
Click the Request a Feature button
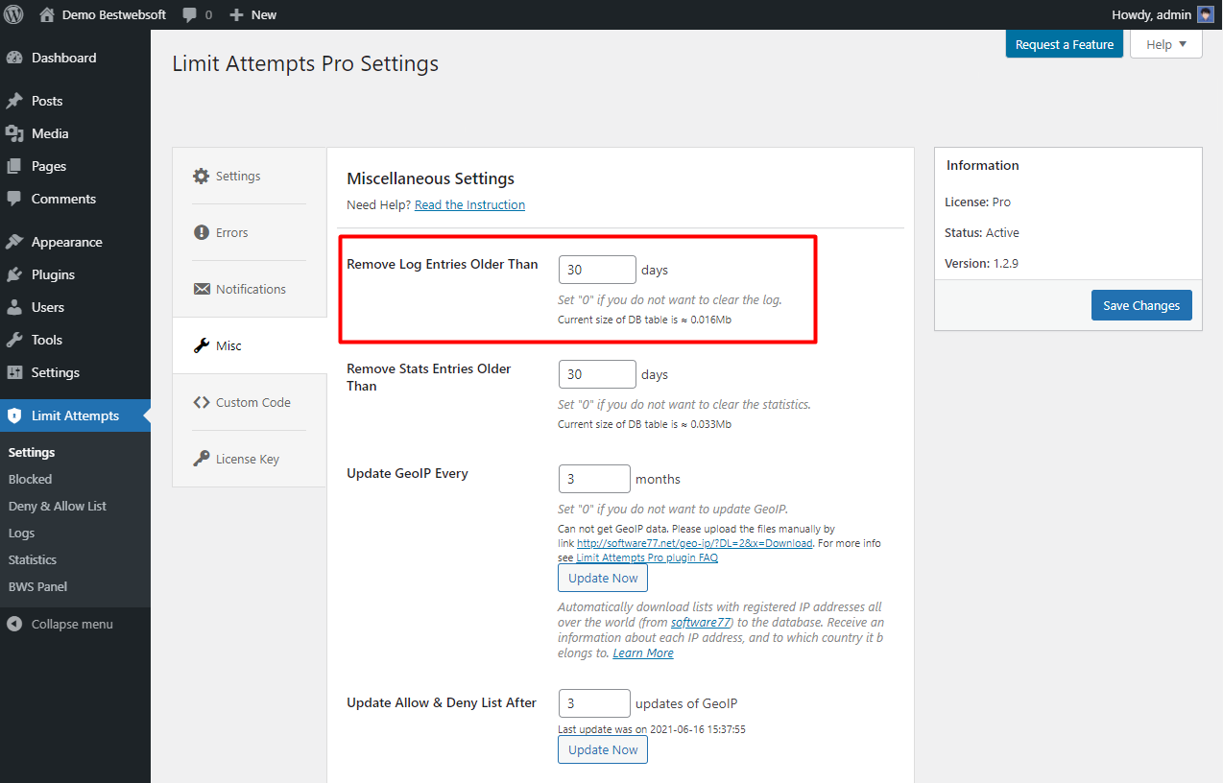[1064, 44]
